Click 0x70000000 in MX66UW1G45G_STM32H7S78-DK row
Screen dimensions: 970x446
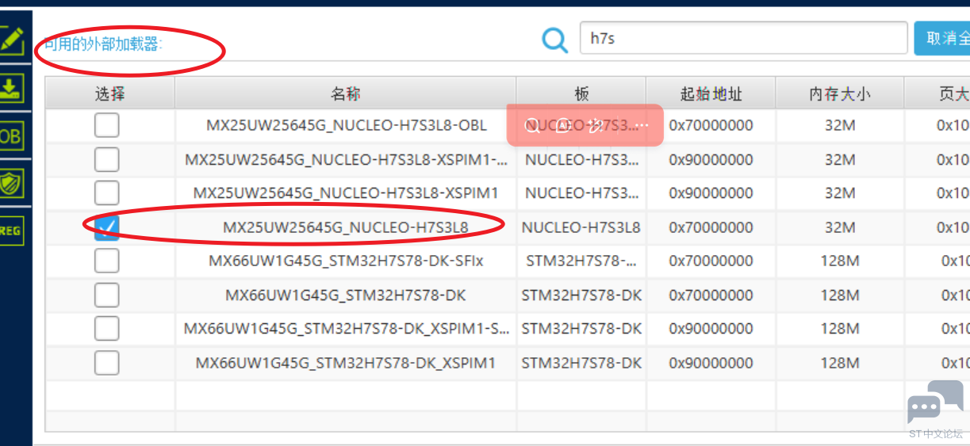[x=711, y=295]
